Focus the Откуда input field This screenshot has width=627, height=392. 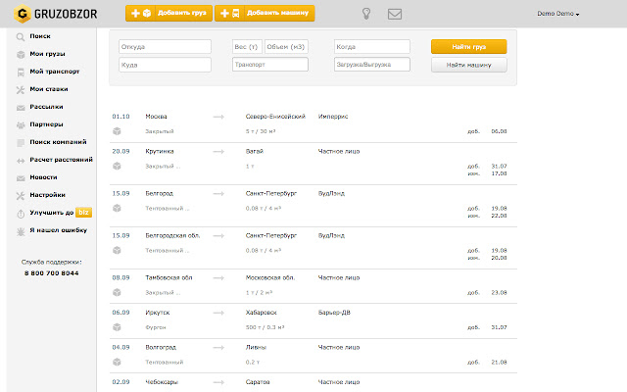point(165,46)
